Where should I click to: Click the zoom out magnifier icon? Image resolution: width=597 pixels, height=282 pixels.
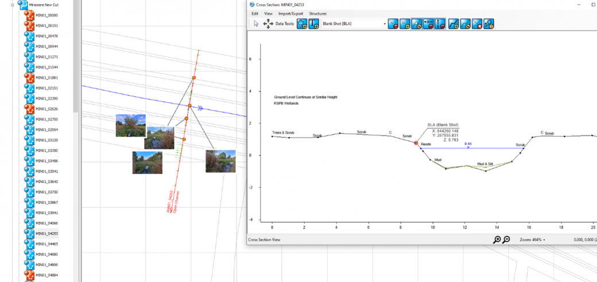(506, 240)
